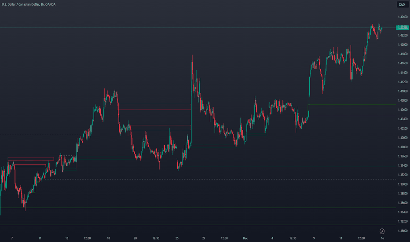The image size is (410, 242).
Task: Click the 1.41800 price axis label
Action: point(403,54)
